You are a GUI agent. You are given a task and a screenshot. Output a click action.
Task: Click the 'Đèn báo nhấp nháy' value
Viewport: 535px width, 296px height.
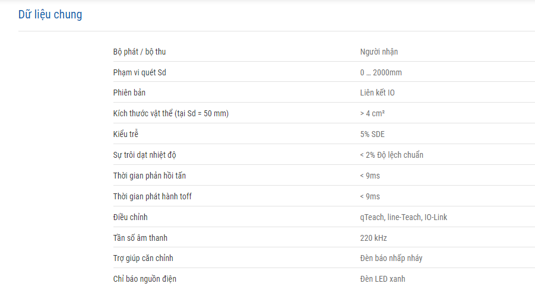click(391, 258)
